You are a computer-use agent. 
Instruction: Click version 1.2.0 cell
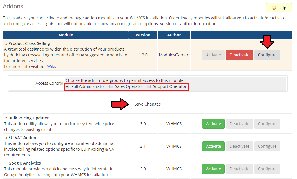143,55
